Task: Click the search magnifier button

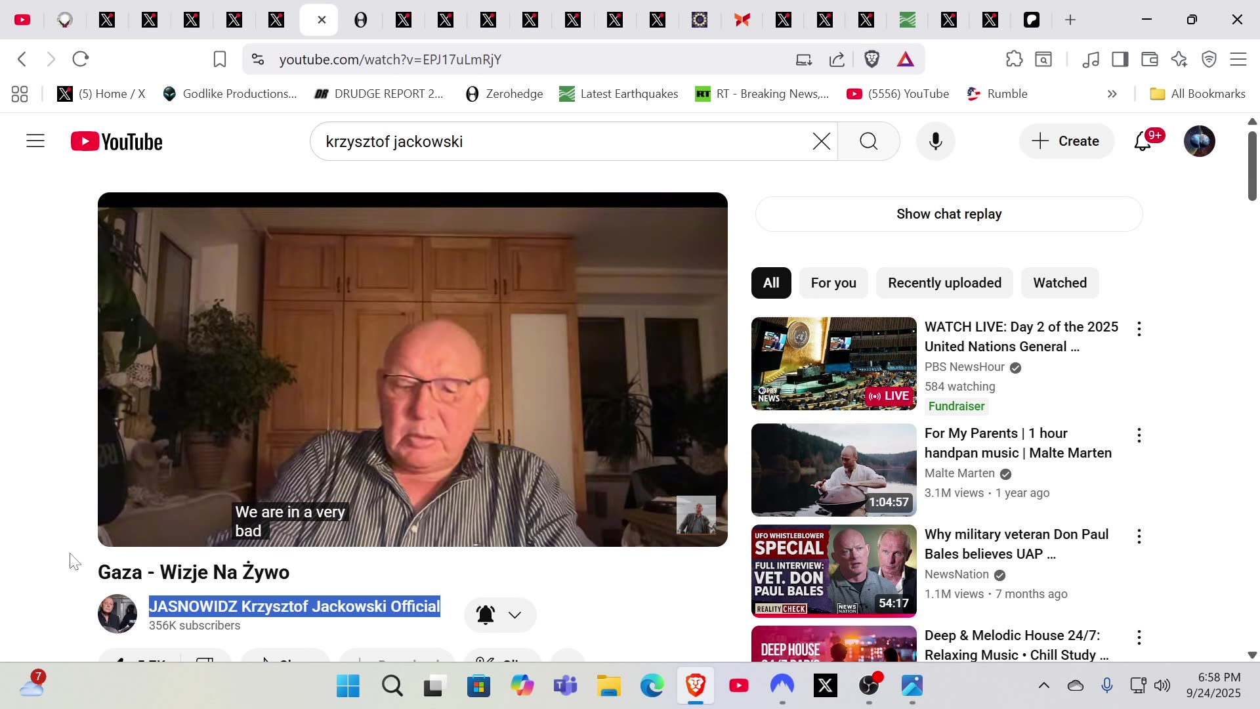Action: pyautogui.click(x=868, y=141)
